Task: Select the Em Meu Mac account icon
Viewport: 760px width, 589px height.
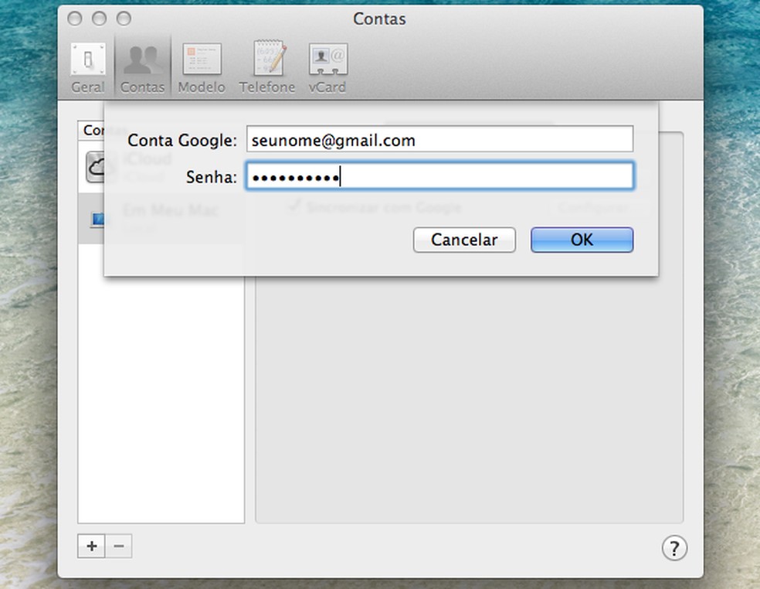Action: click(97, 220)
